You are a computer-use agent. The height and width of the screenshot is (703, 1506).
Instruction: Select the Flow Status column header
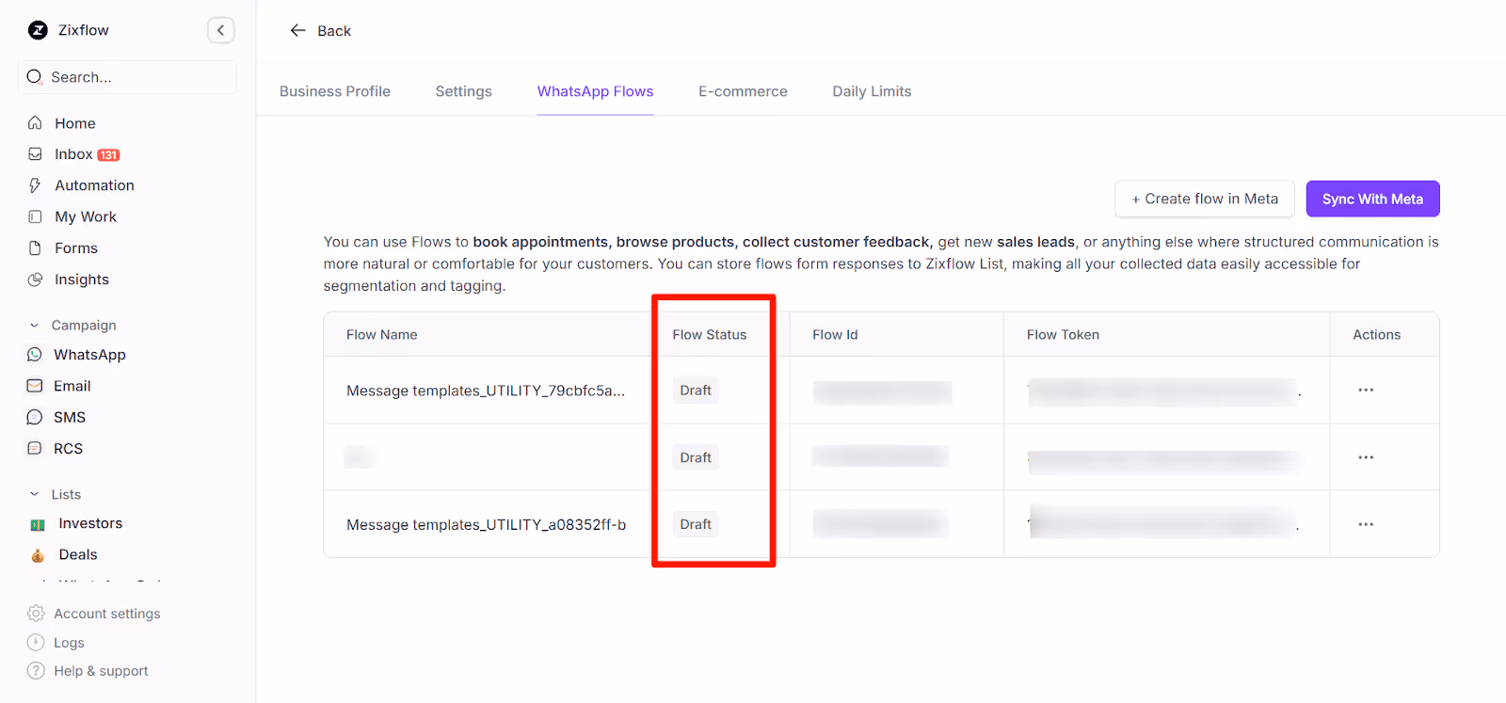point(710,334)
